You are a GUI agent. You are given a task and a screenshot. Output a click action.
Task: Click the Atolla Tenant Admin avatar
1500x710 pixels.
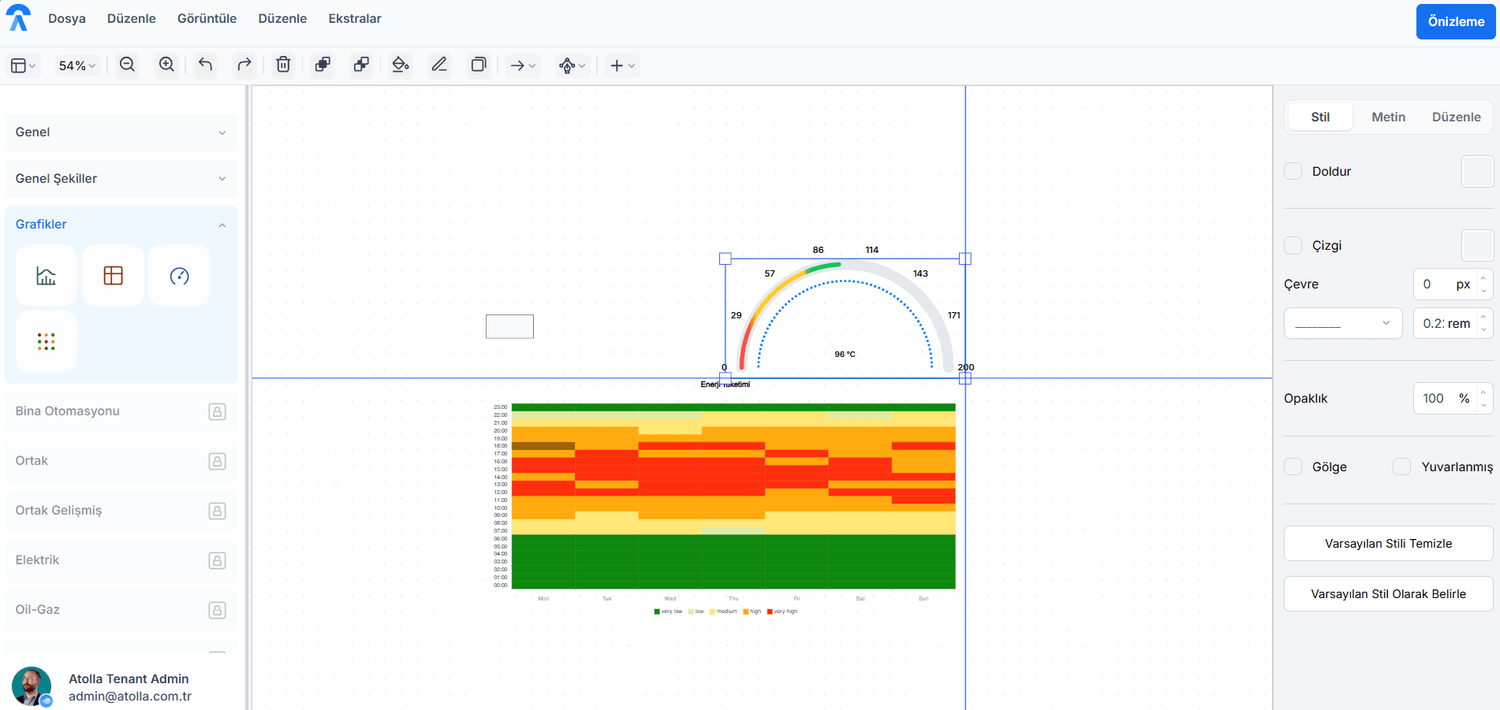(x=32, y=686)
